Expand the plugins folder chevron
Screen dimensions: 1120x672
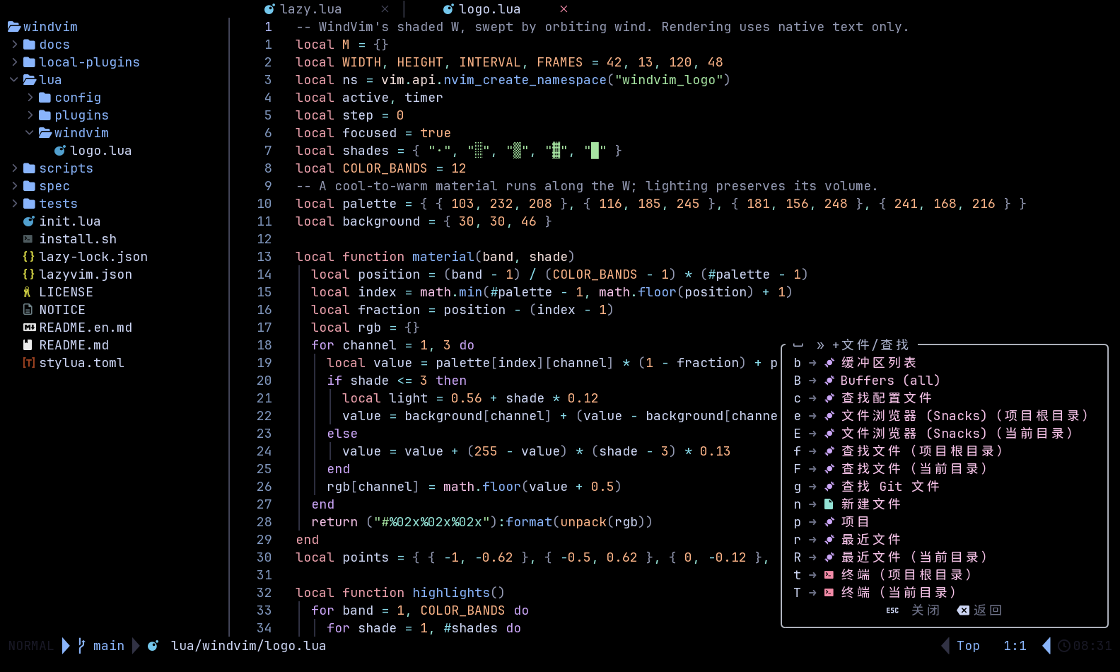click(30, 115)
